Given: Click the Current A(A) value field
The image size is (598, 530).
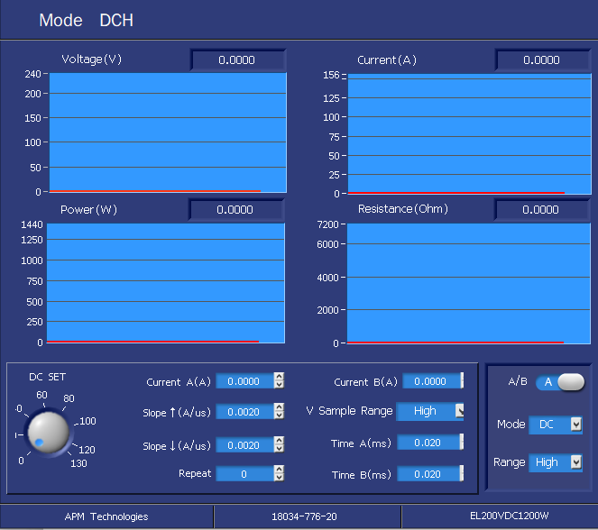Looking at the screenshot, I should 244,381.
